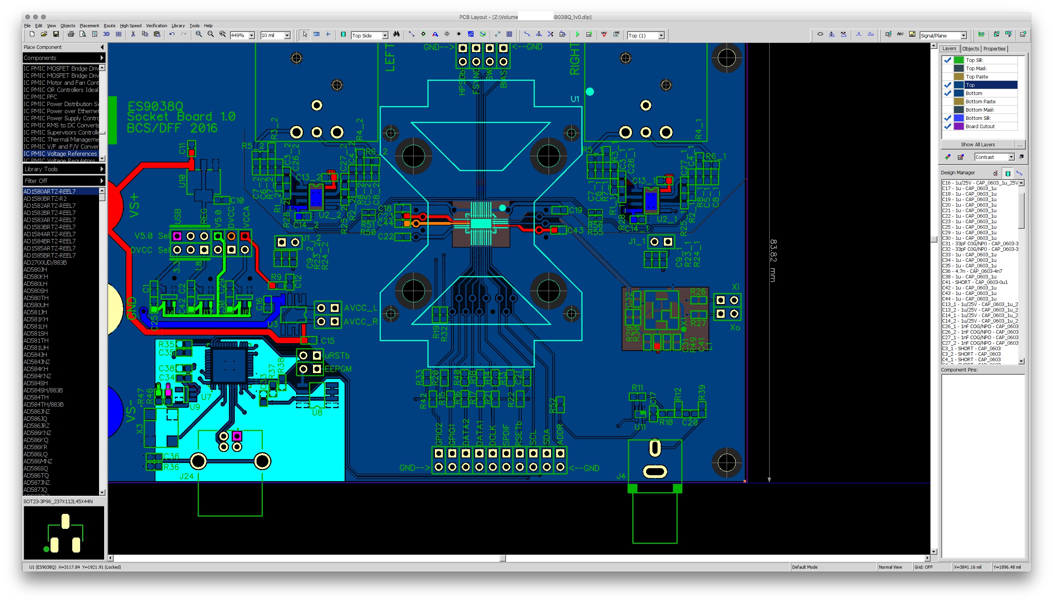The height and width of the screenshot is (603, 1053).
Task: Open the Verification menu
Action: tap(156, 26)
